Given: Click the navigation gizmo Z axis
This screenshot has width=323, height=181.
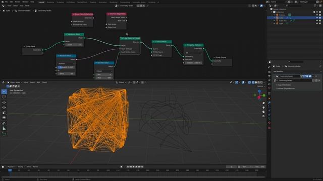Looking at the screenshot, I should 259,91.
